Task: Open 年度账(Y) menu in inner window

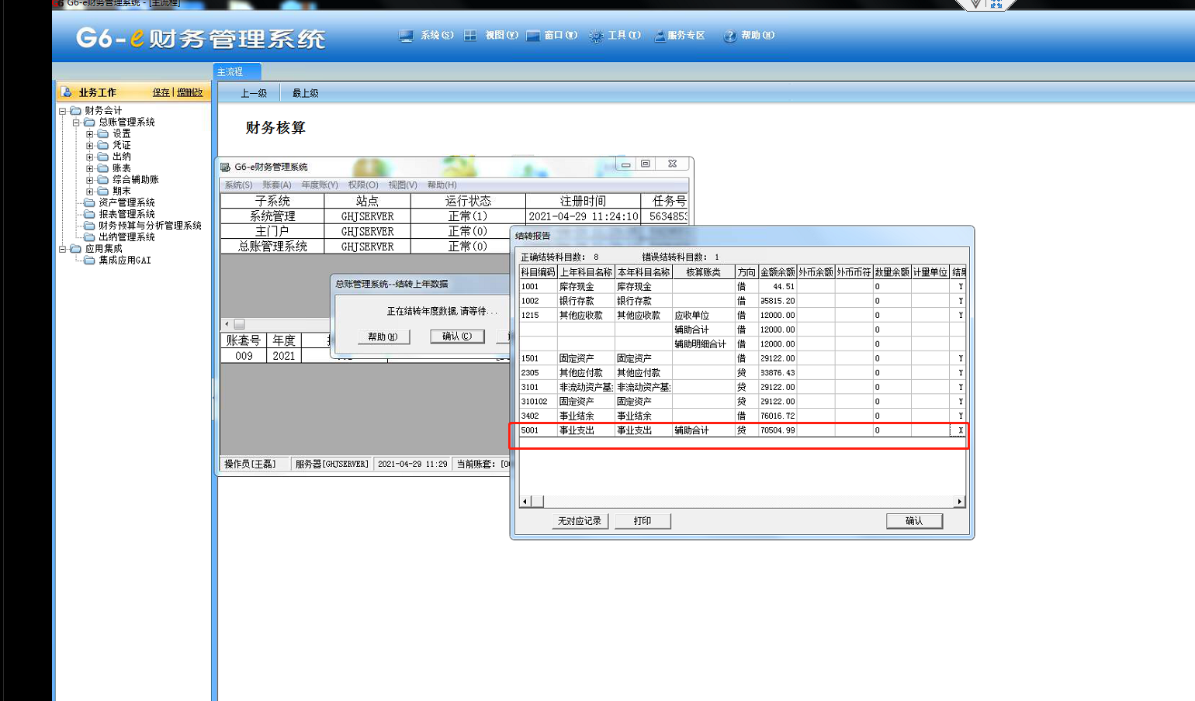Action: [x=320, y=185]
